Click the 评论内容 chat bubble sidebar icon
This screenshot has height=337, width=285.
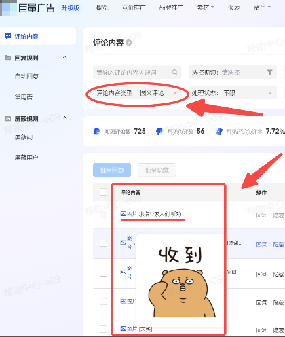click(x=7, y=36)
